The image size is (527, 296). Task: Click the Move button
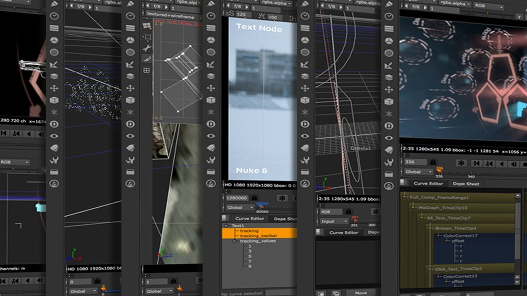coord(361,293)
